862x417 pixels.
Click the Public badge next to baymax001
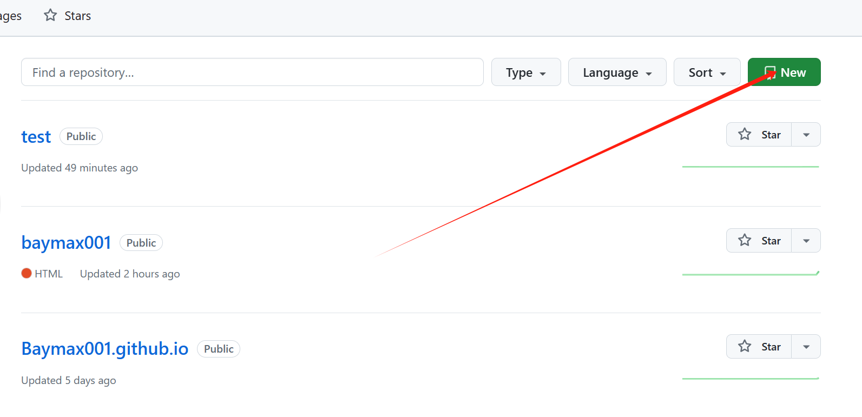click(x=141, y=243)
